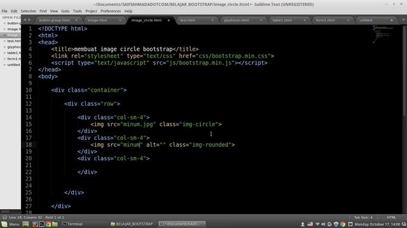Open keyboard layout flag indicator
This screenshot has width=407, height=228.
(310, 224)
